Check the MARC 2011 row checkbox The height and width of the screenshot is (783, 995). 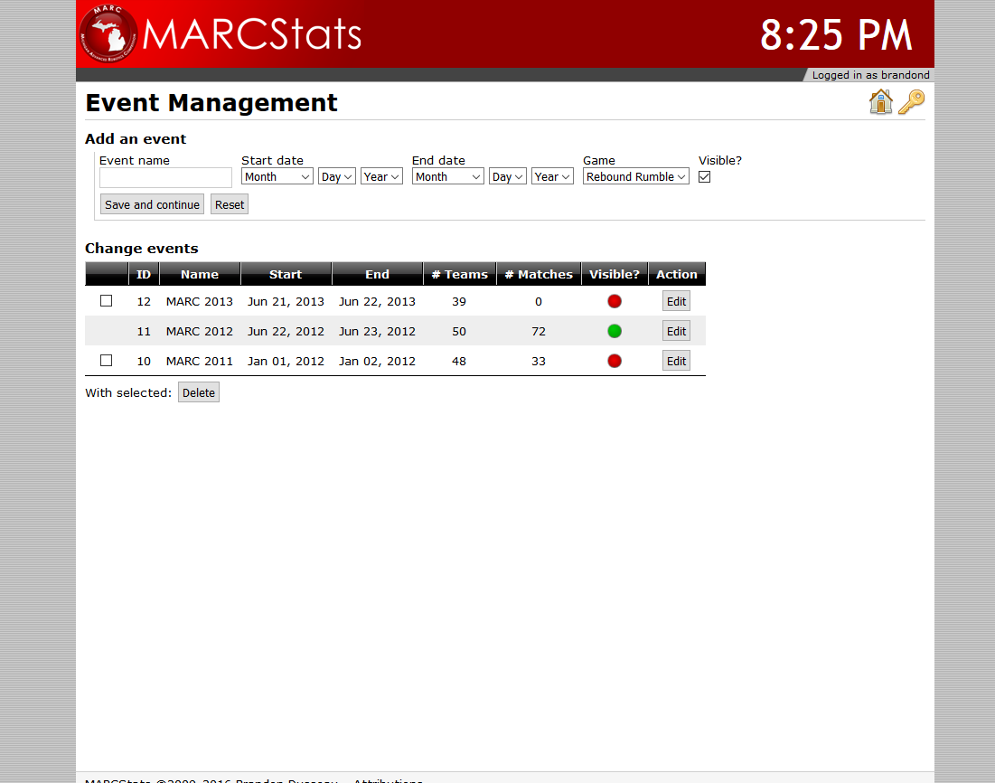[x=106, y=361]
